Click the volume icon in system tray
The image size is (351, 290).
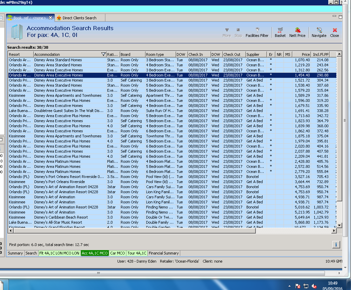point(314,286)
